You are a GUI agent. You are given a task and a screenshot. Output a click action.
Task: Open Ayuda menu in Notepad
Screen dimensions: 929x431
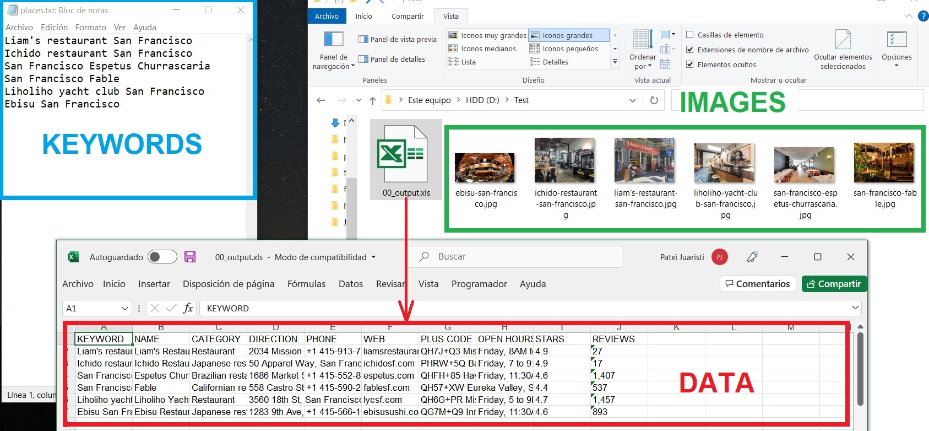[x=145, y=27]
